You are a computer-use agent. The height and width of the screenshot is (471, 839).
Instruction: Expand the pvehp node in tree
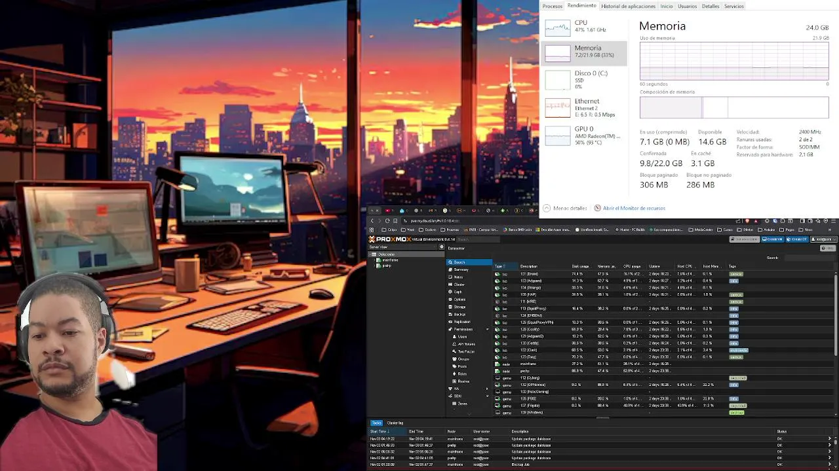375,266
